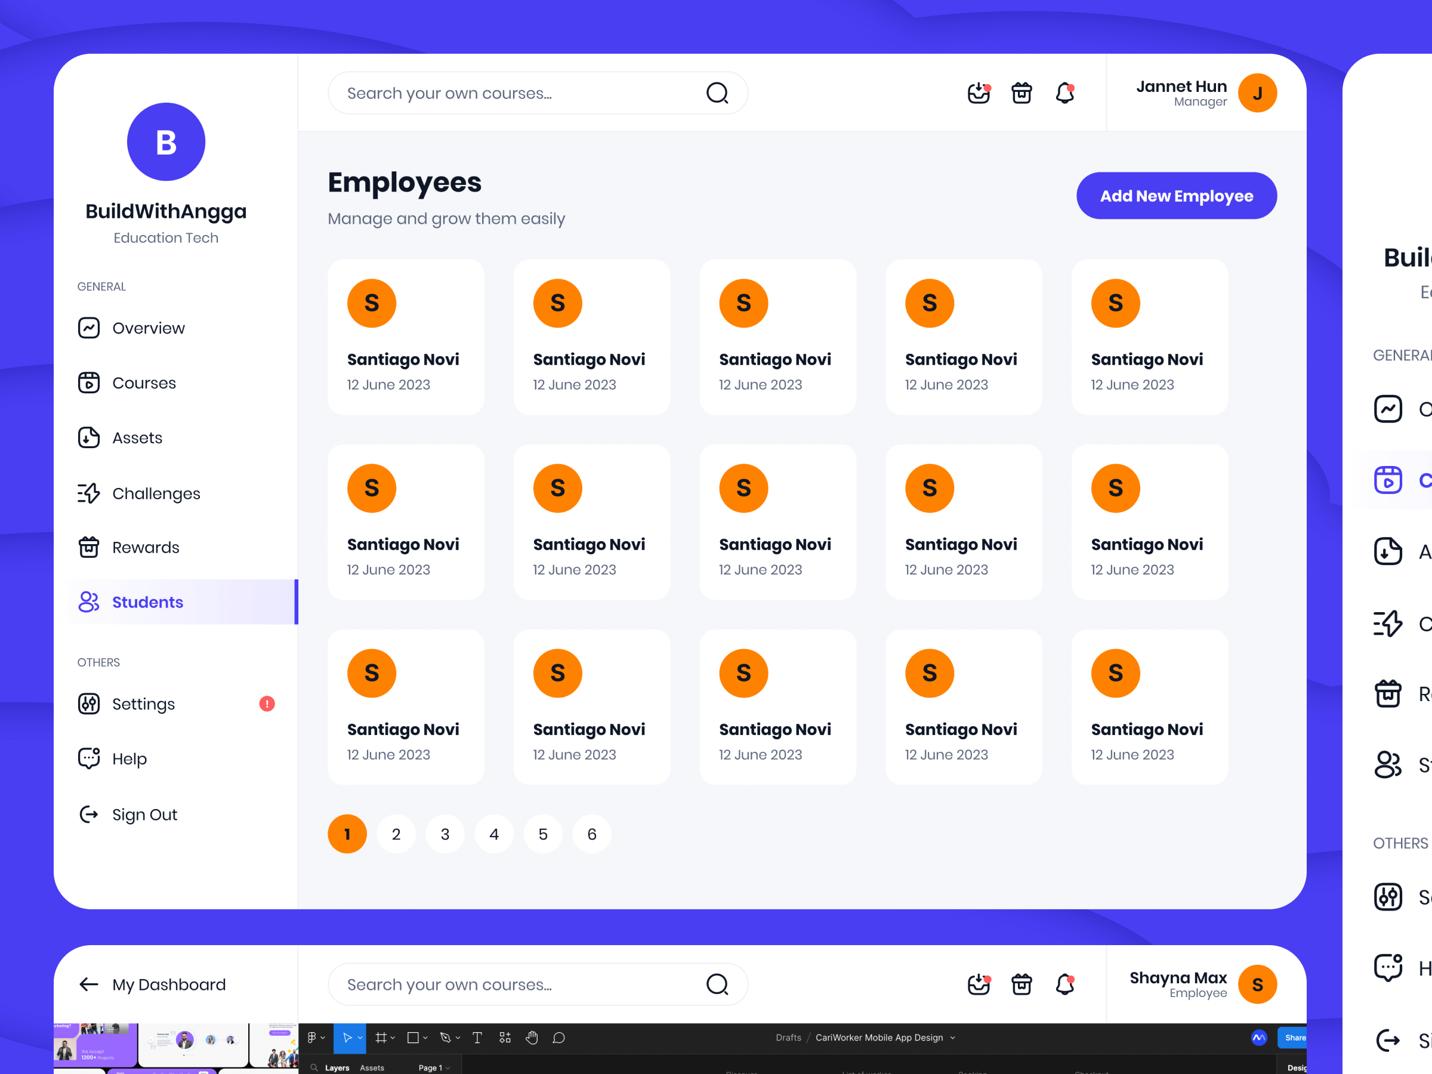The height and width of the screenshot is (1074, 1432).
Task: Click the Settings sliders icon
Action: point(89,703)
